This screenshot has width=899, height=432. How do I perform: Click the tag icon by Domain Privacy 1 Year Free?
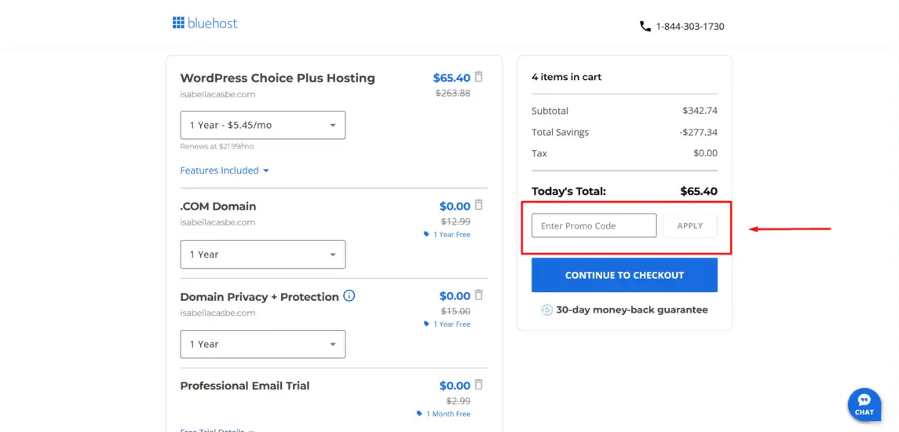[x=426, y=324]
